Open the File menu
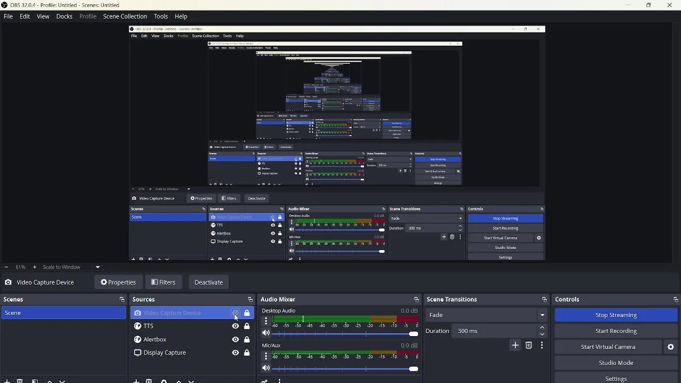This screenshot has height=383, width=681. [x=8, y=16]
